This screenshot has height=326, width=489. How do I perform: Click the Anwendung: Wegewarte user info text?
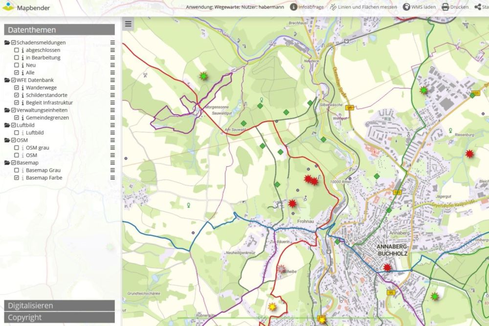235,7
